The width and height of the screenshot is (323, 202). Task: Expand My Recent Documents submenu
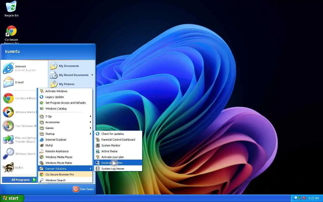point(72,75)
